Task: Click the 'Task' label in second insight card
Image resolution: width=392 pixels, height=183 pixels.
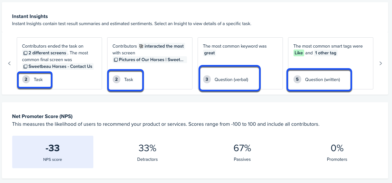Action: coord(128,79)
